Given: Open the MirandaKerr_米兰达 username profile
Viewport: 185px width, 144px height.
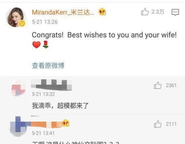Looking at the screenshot, I should click(63, 12).
